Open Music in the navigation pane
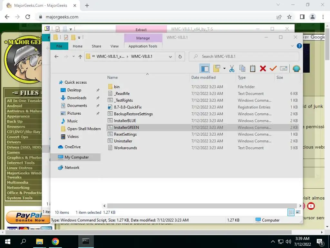Viewport: 330px width, 248px height. tap(73, 121)
